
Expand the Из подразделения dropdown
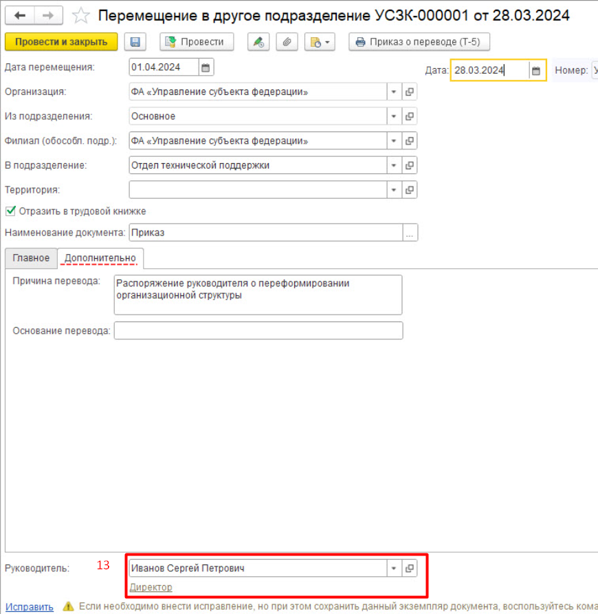point(394,116)
